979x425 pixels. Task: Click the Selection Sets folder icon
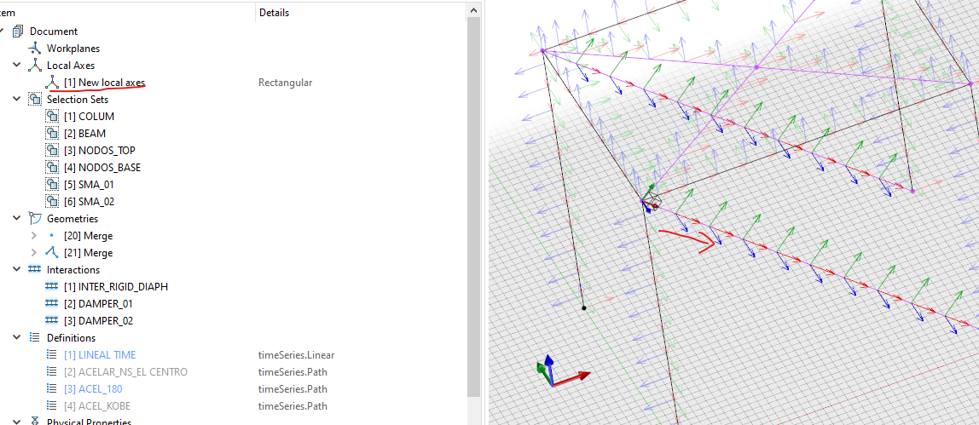click(35, 99)
